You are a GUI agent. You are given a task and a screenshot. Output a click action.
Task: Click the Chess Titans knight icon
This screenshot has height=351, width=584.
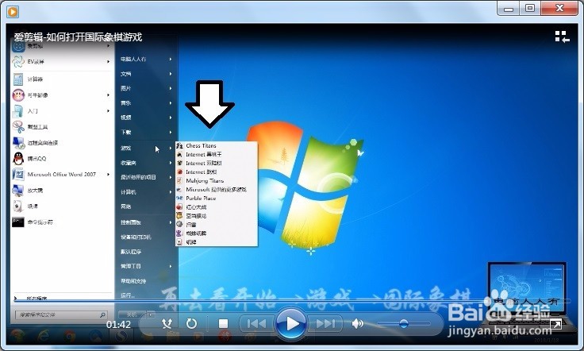click(179, 145)
